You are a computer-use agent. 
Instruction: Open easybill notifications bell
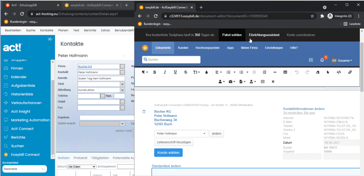point(322,60)
